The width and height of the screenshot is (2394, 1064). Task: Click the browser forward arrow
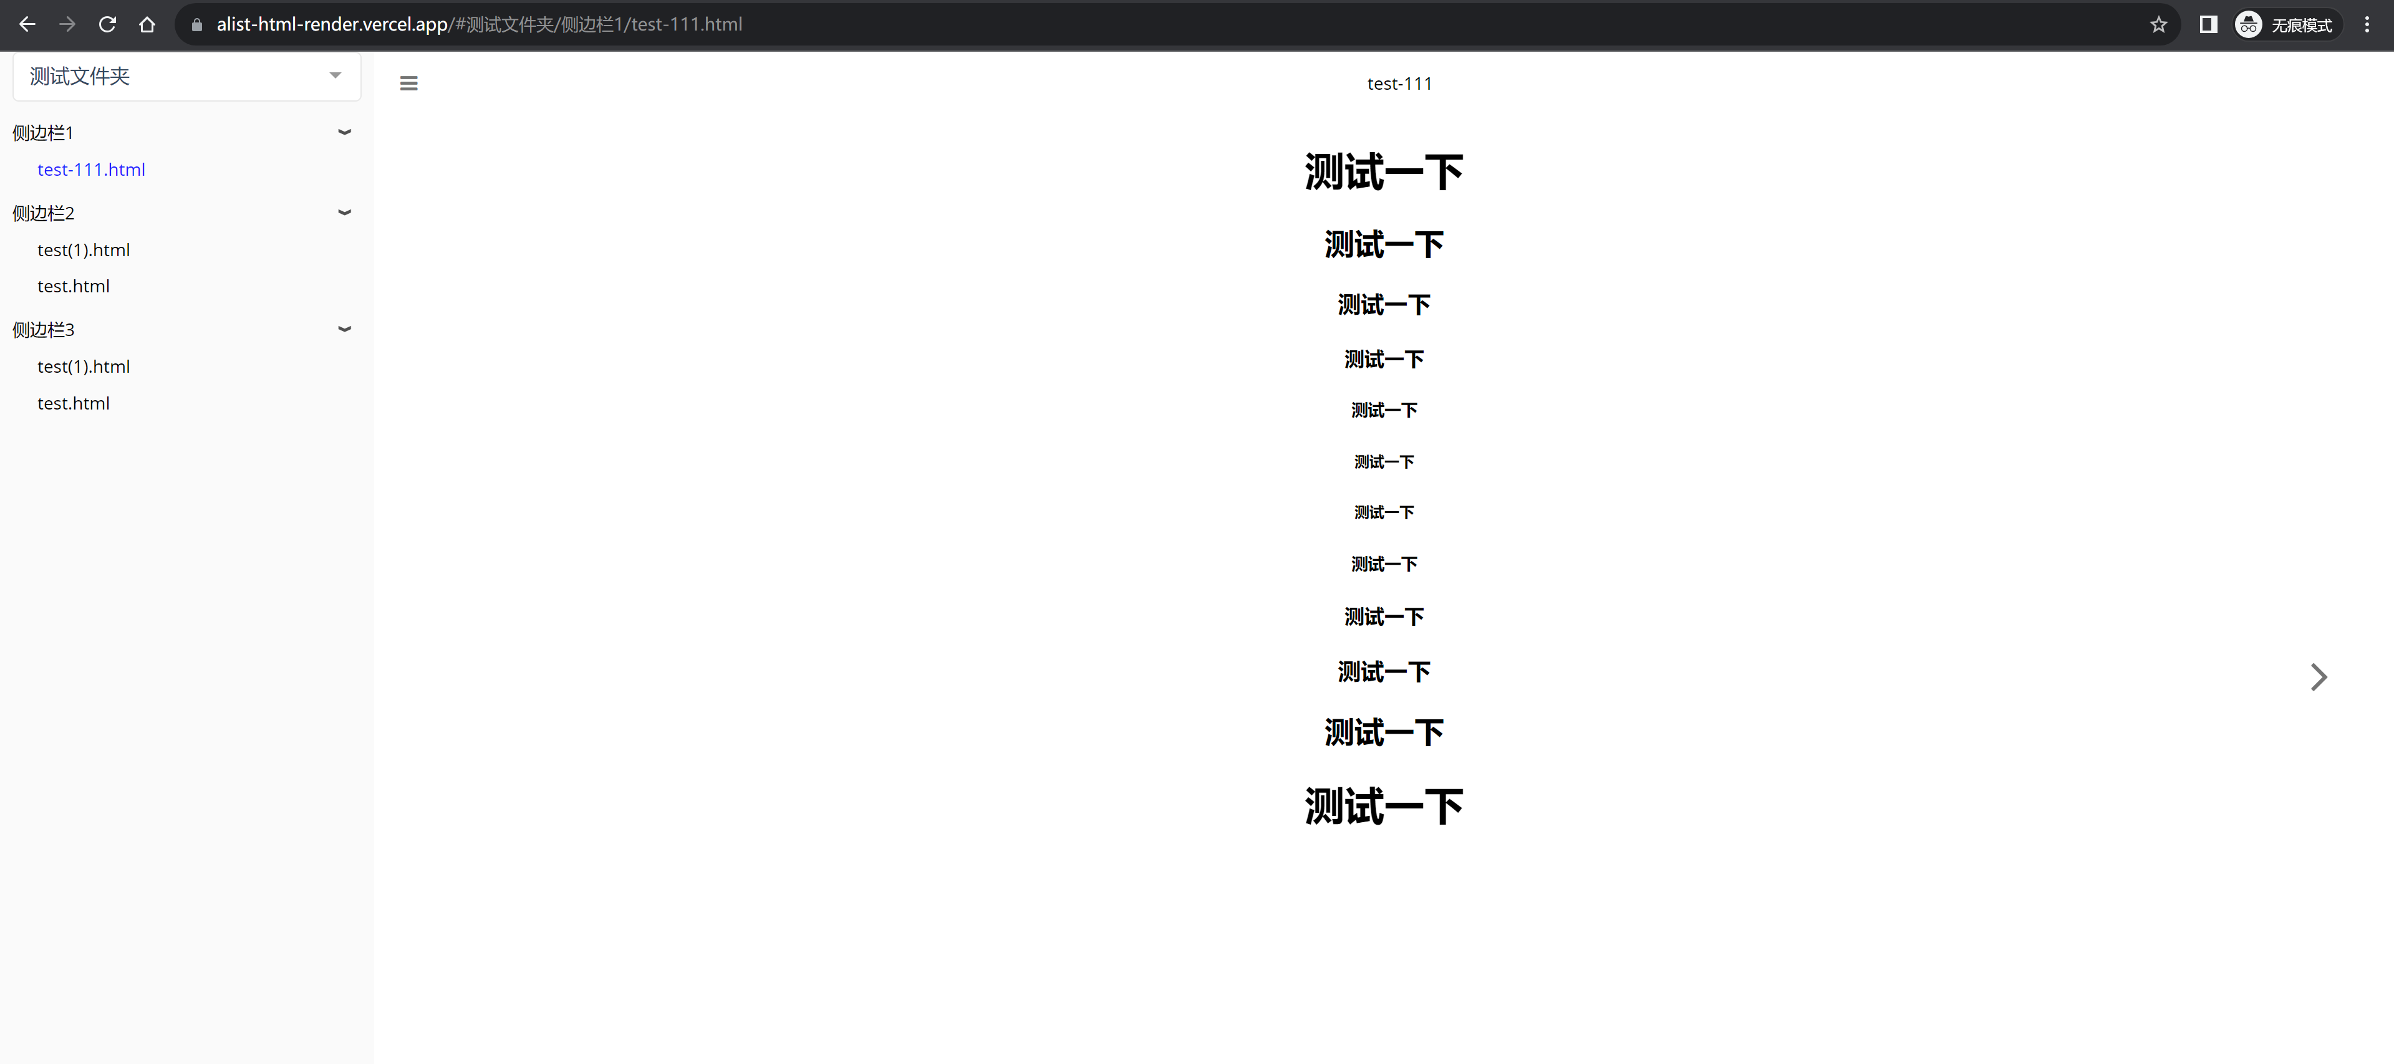coord(67,24)
